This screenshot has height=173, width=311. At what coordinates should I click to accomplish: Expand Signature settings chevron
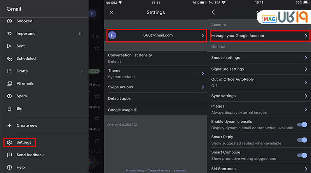click(x=306, y=69)
